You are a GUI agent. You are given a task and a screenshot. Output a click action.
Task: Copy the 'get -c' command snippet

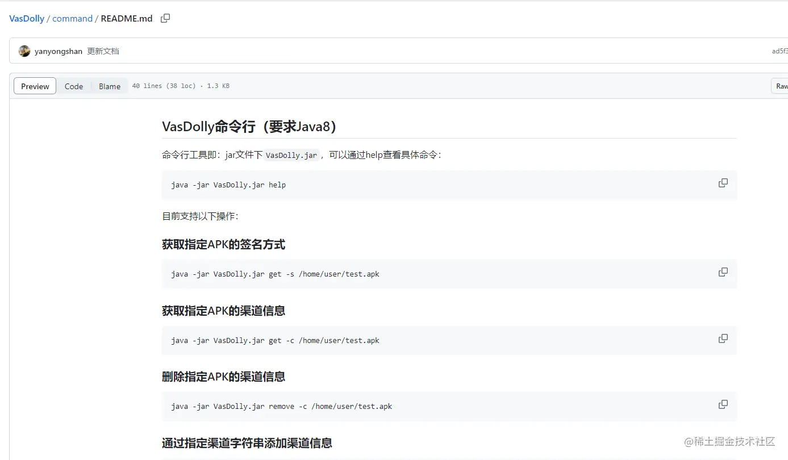(x=723, y=338)
